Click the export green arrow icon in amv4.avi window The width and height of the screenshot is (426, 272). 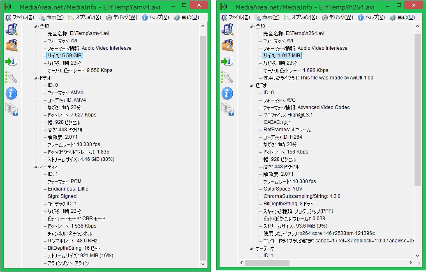[12, 61]
